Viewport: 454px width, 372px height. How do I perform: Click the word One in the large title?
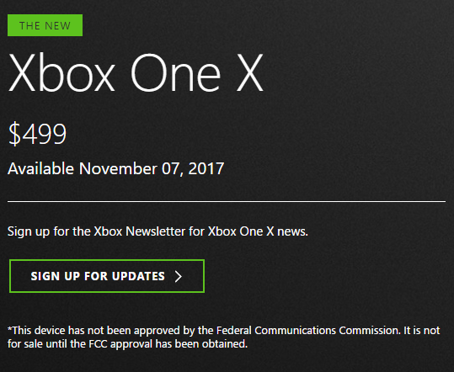point(175,72)
